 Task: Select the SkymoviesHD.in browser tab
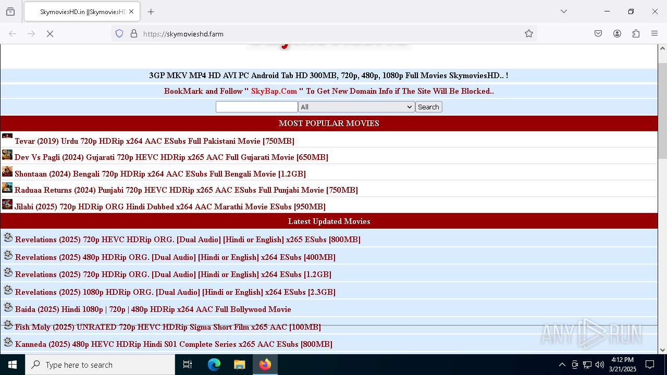click(x=82, y=11)
